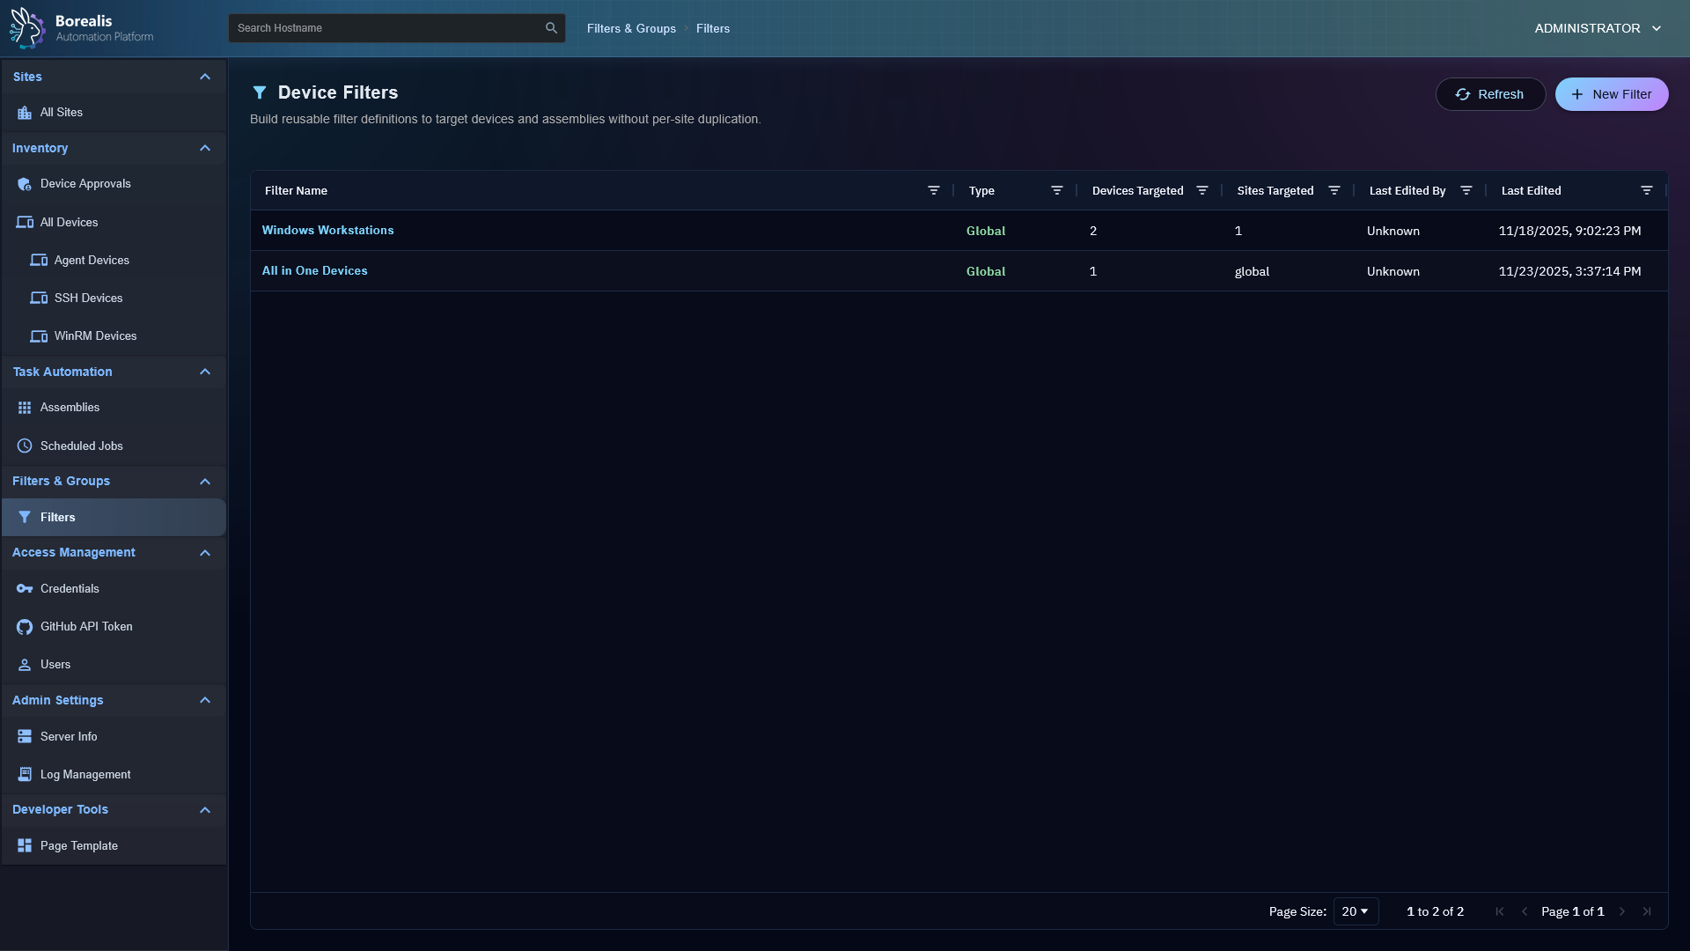
Task: Open the Page Size dropdown
Action: (1355, 911)
